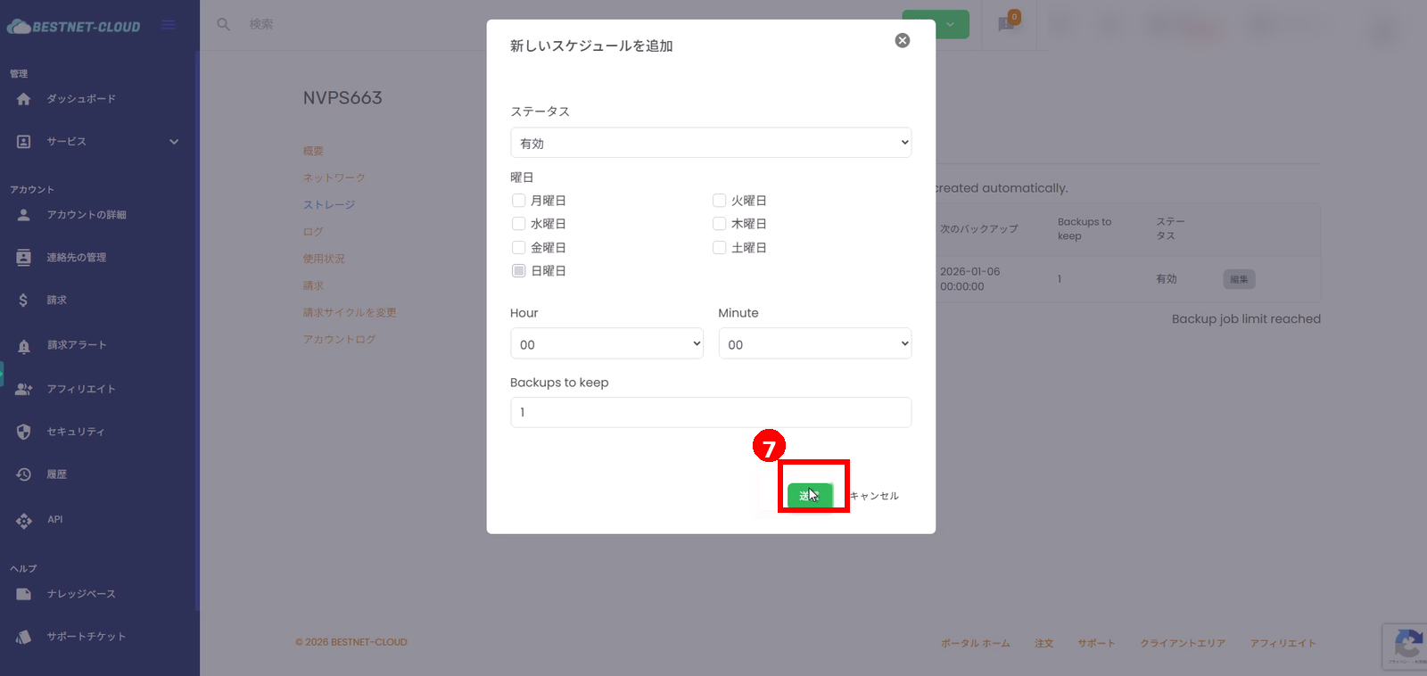Click the dollar sign billing icon
This screenshot has height=676, width=1427.
[x=24, y=301]
